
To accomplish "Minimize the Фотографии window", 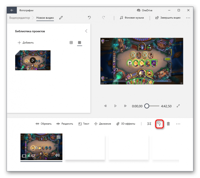I will coord(169,10).
